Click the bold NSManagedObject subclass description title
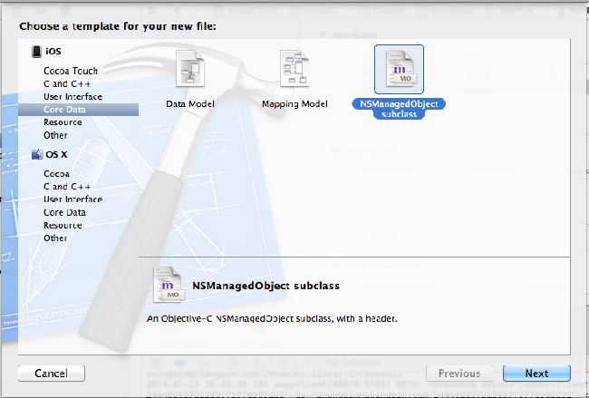Viewport: 589px width, 398px height. 266,286
